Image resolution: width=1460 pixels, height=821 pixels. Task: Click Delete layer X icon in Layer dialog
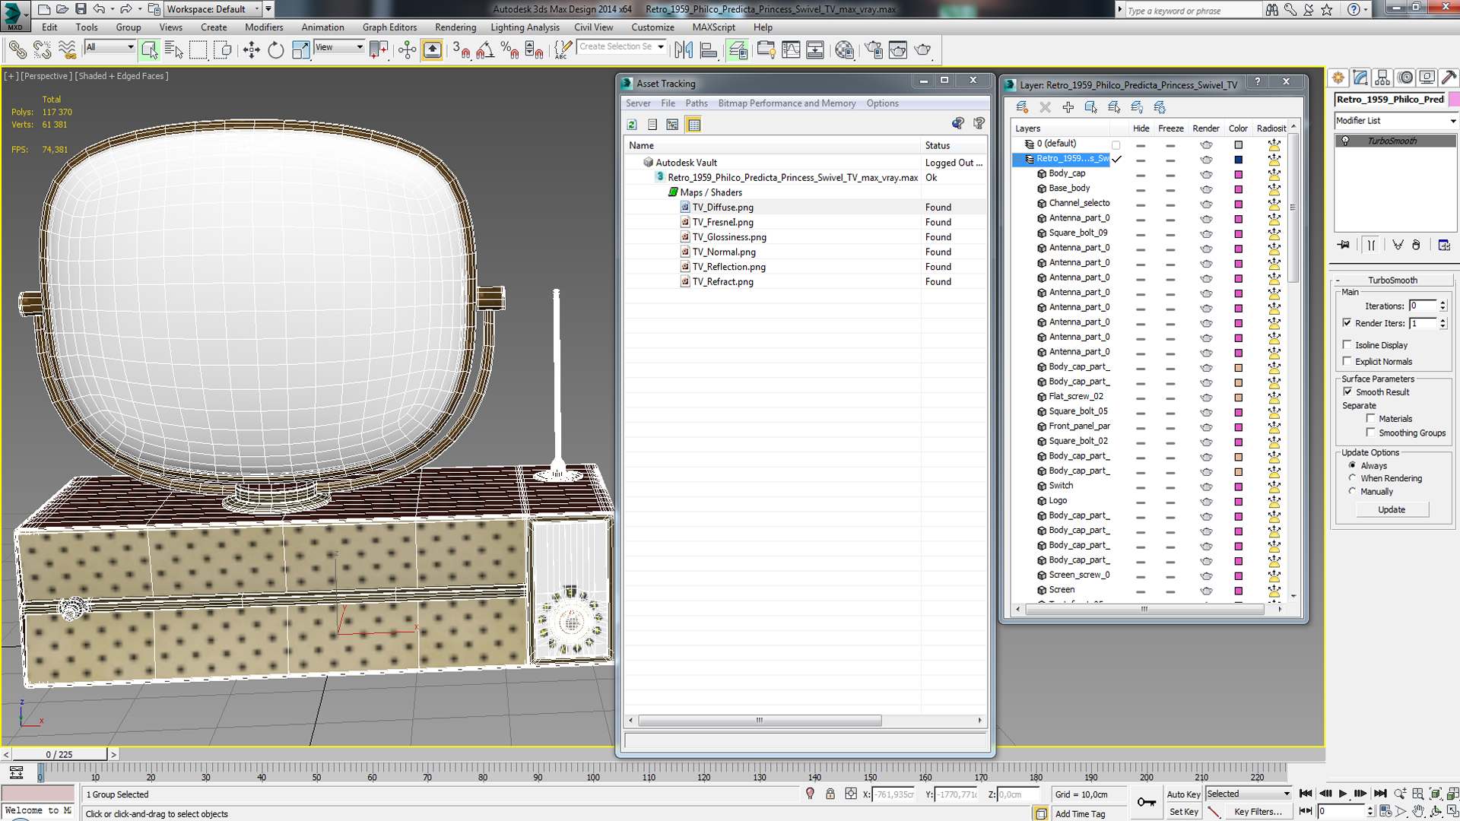[1045, 107]
